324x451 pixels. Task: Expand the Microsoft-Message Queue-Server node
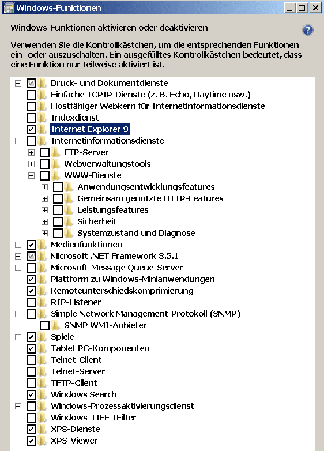pos(18,268)
